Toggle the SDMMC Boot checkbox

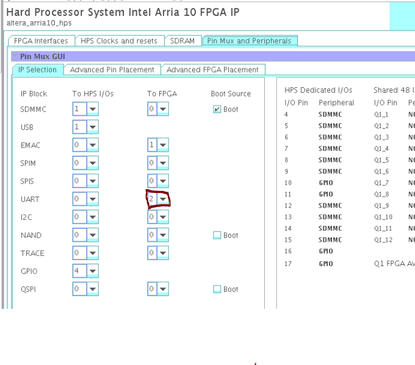pyautogui.click(x=217, y=109)
